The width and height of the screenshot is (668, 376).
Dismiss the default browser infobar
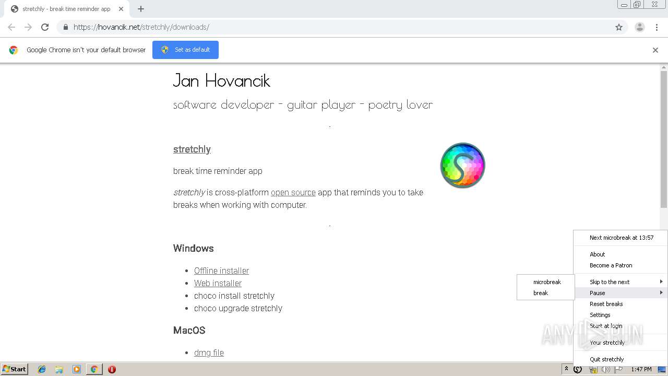click(655, 50)
